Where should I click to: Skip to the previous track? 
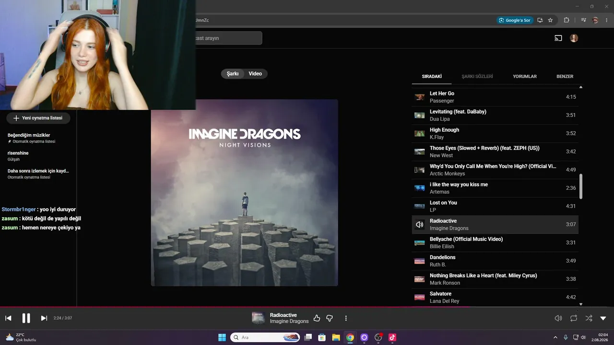coord(8,318)
